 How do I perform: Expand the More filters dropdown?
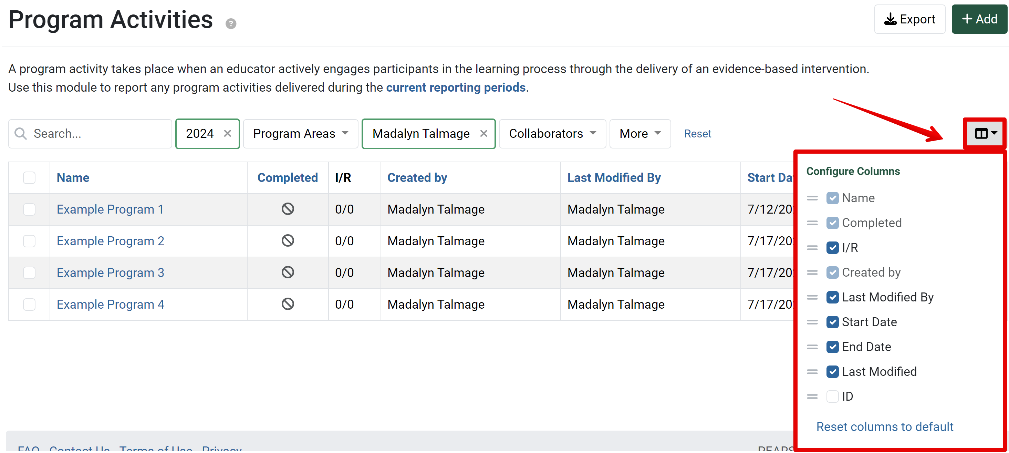[x=640, y=134]
